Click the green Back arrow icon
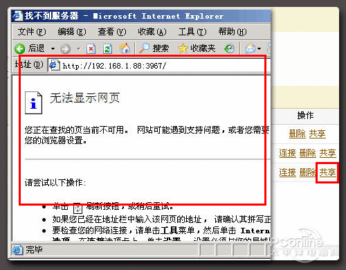 [19, 48]
